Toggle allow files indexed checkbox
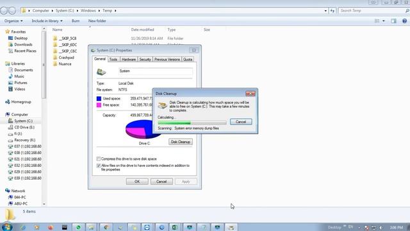This screenshot has height=231, width=410. (x=99, y=166)
